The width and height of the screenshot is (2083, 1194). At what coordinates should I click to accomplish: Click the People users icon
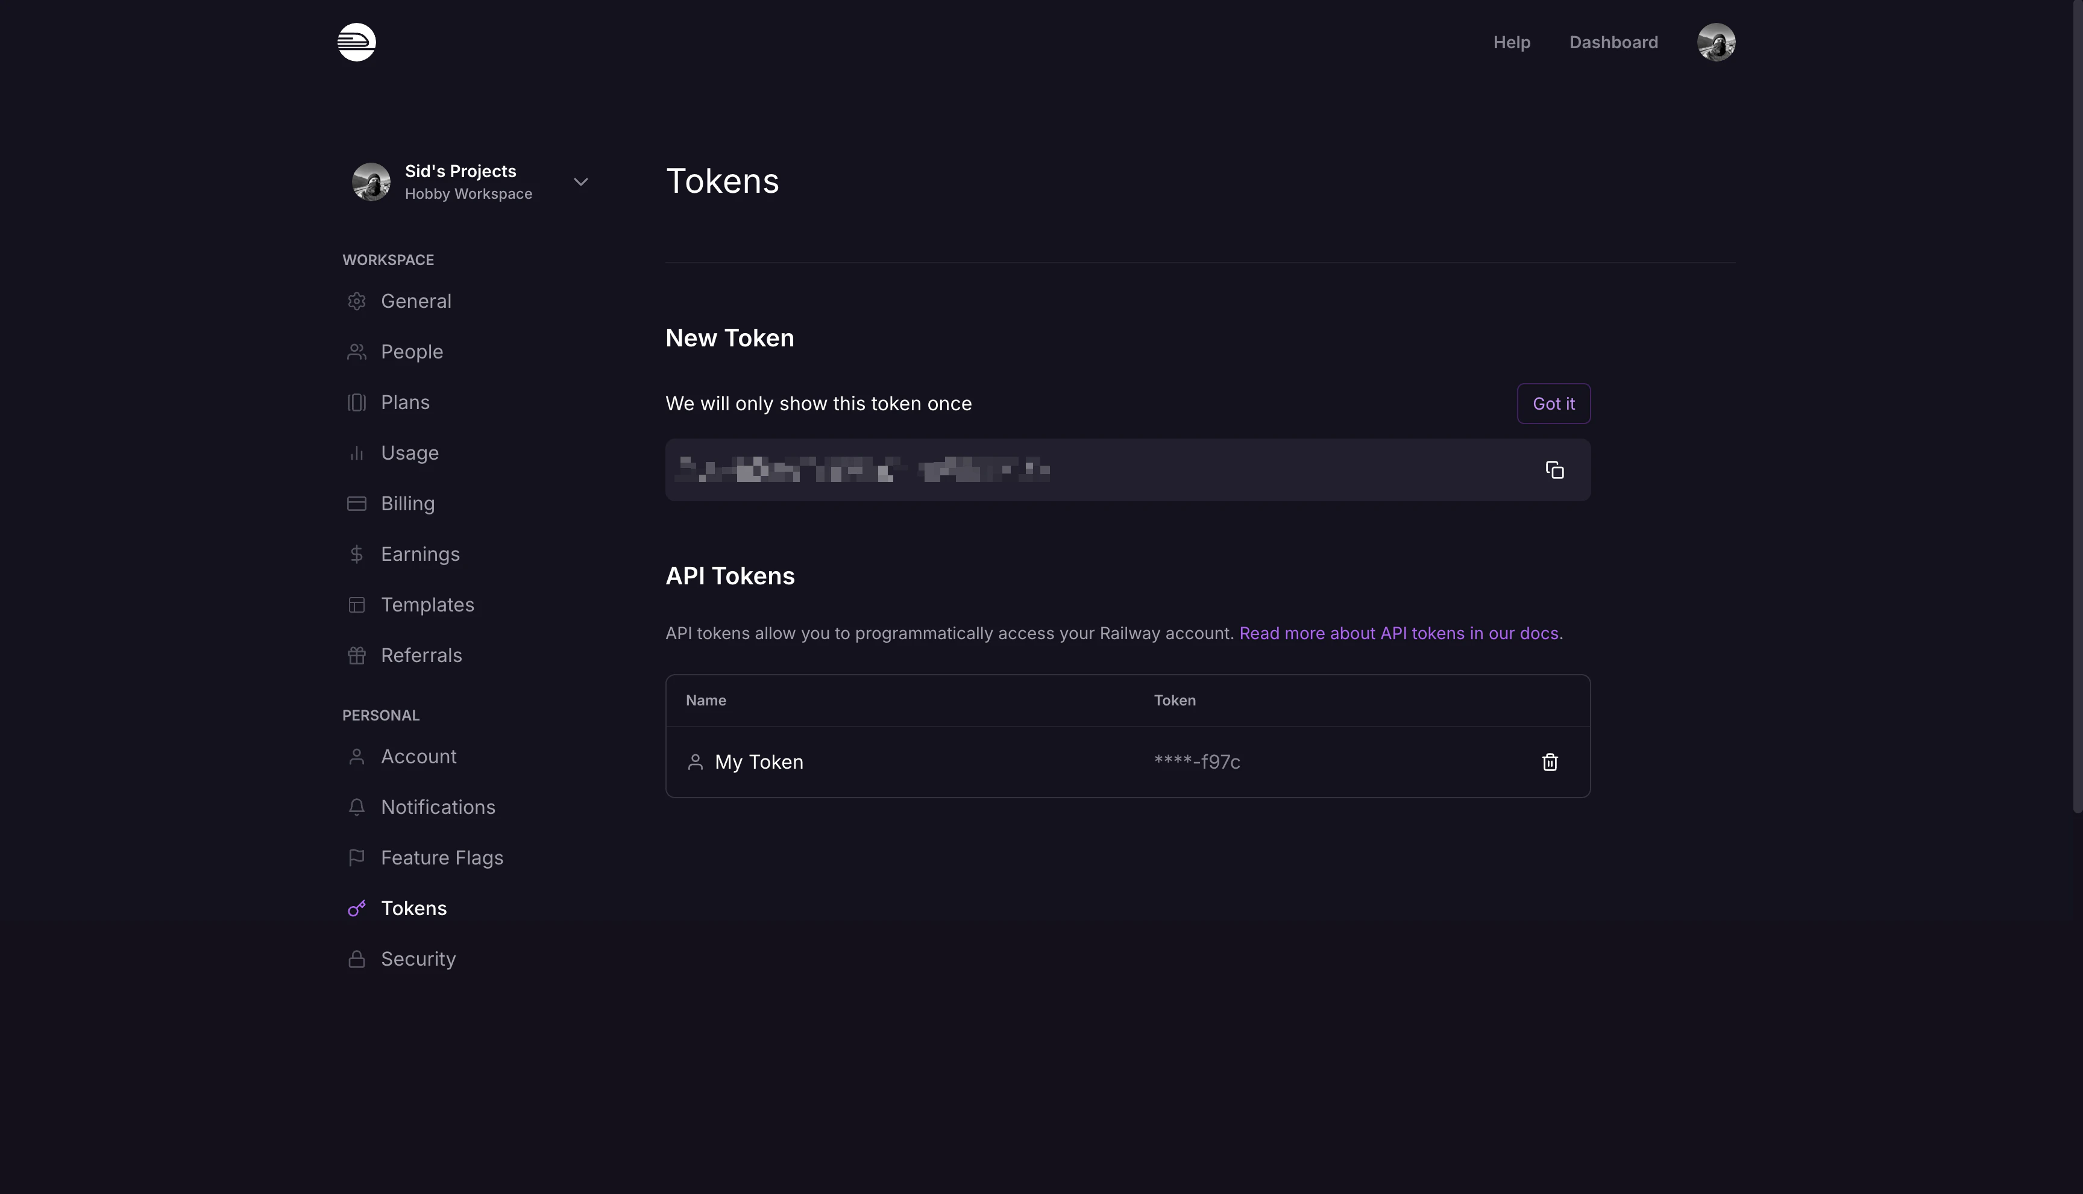tap(356, 352)
